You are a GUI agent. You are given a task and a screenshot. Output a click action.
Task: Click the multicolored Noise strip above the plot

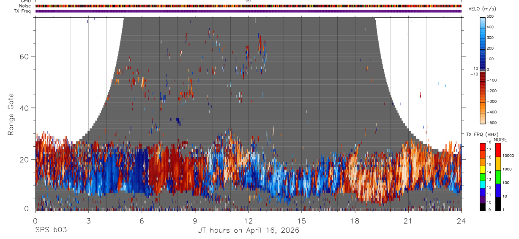249,6
